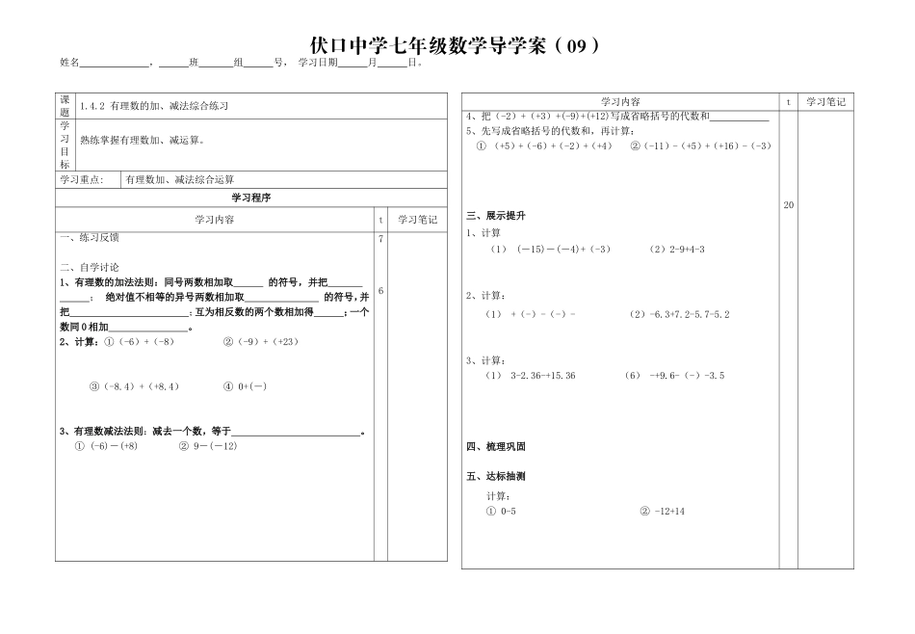Click the 一、练习反馈 heading
Screen dimensions: 915x634
[x=90, y=238]
